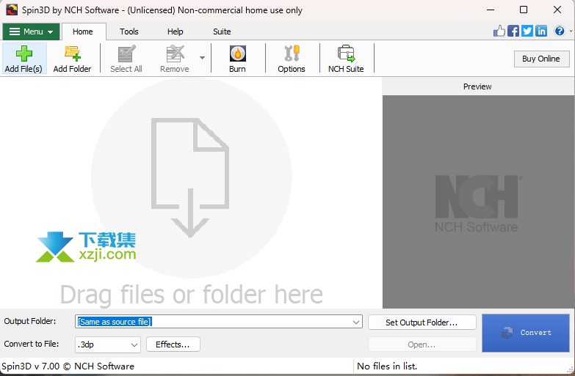The image size is (575, 376).
Task: Expand the small arrow beside help icon
Action: [x=571, y=31]
